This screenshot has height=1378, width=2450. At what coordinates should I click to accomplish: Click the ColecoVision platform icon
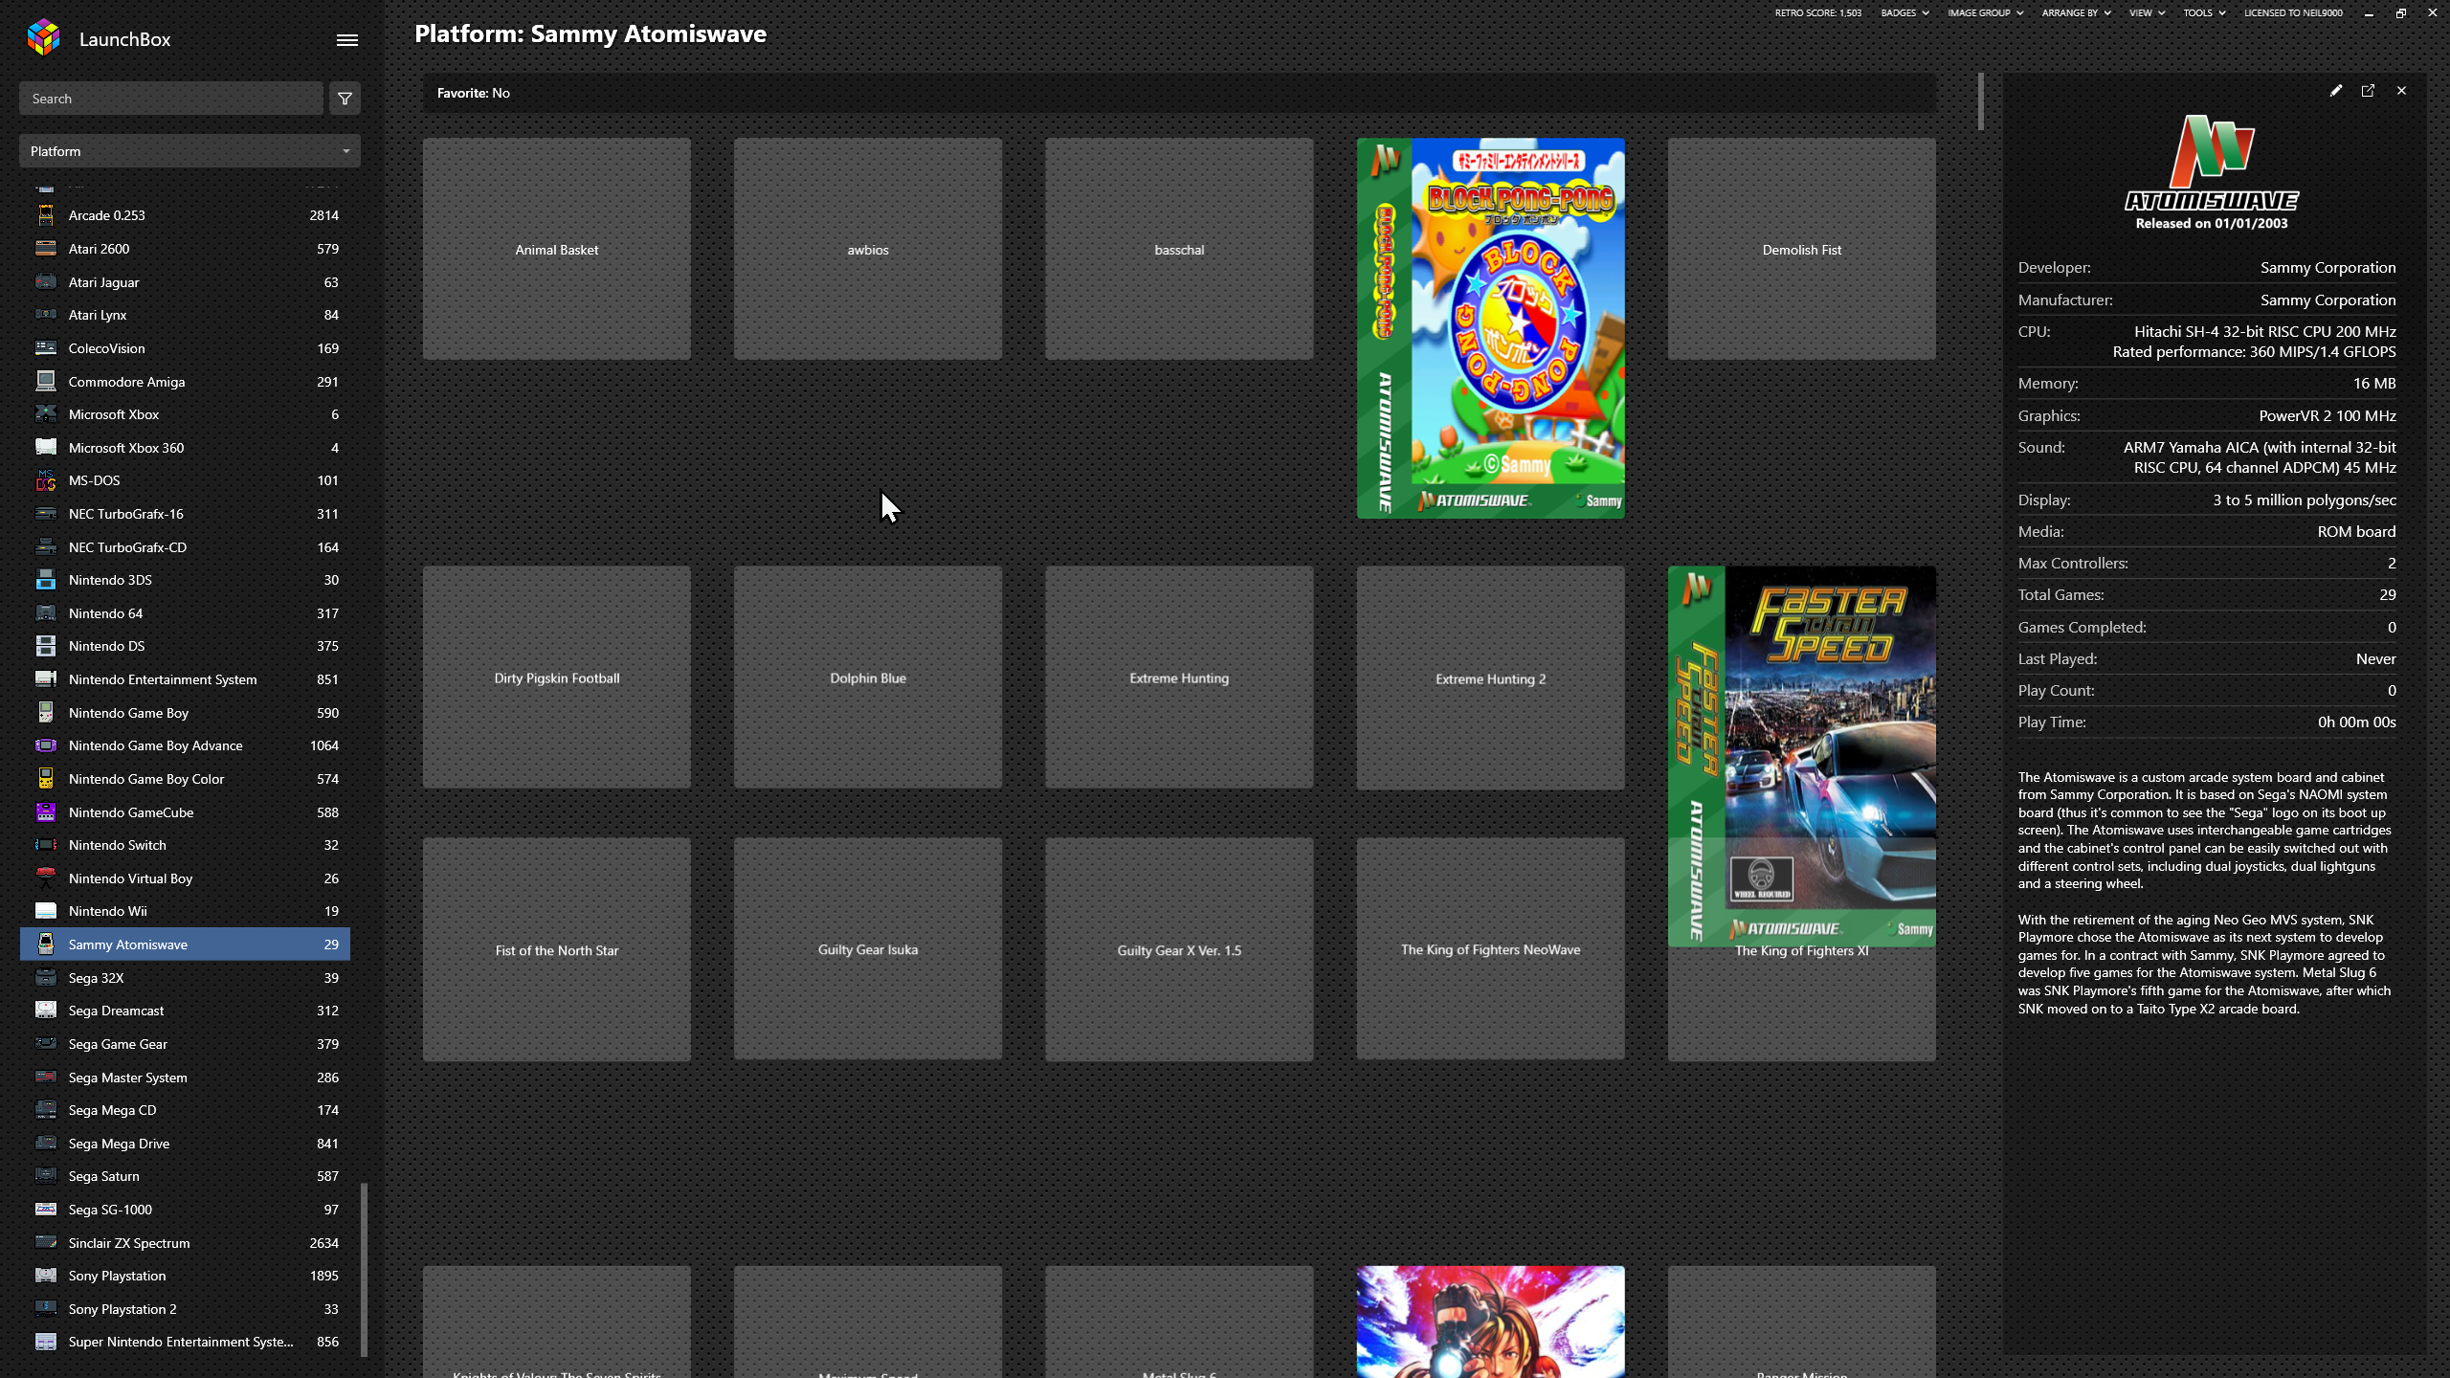click(x=46, y=348)
